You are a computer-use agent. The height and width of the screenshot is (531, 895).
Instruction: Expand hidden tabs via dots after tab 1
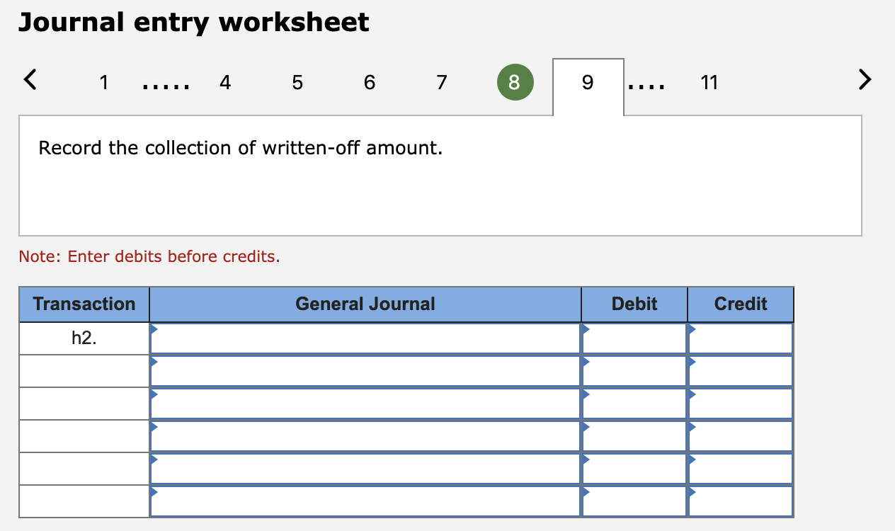pos(165,87)
